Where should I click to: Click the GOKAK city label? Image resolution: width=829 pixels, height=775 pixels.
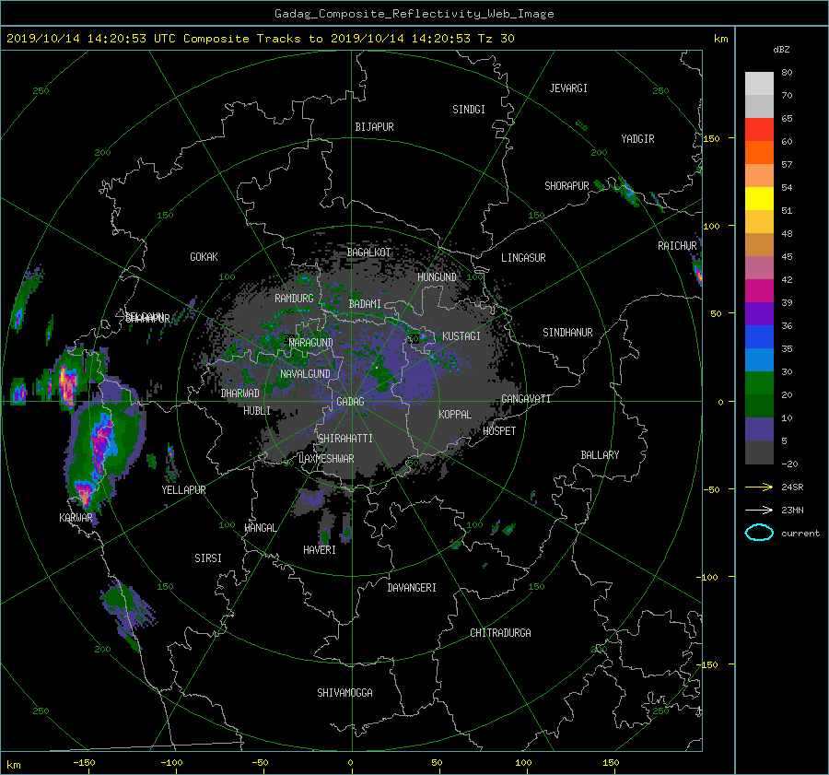204,257
